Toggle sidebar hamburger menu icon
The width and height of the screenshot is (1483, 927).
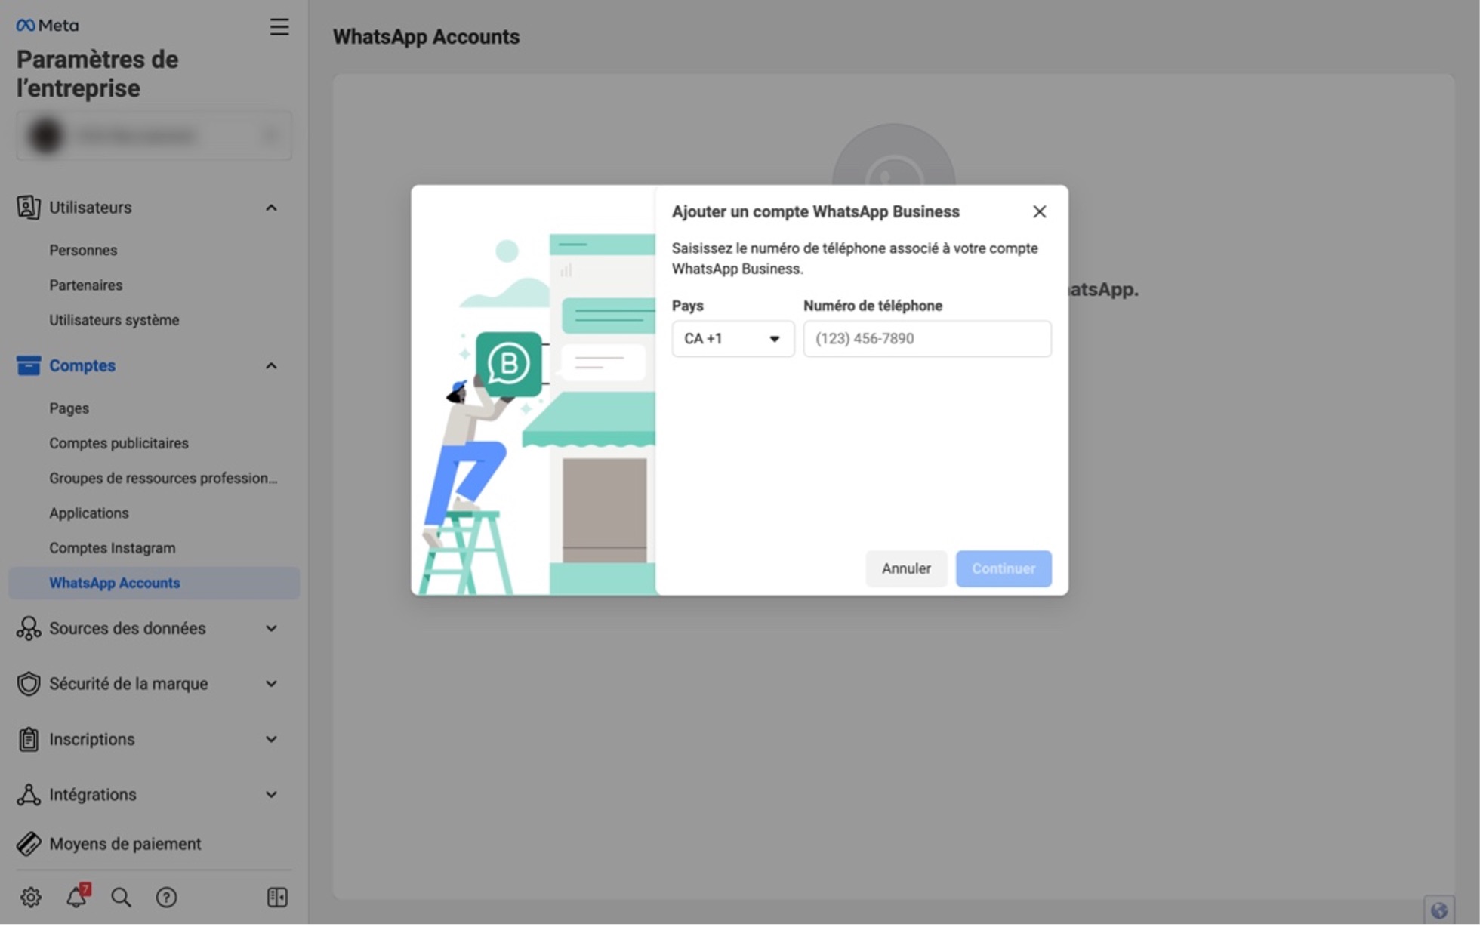coord(278,26)
